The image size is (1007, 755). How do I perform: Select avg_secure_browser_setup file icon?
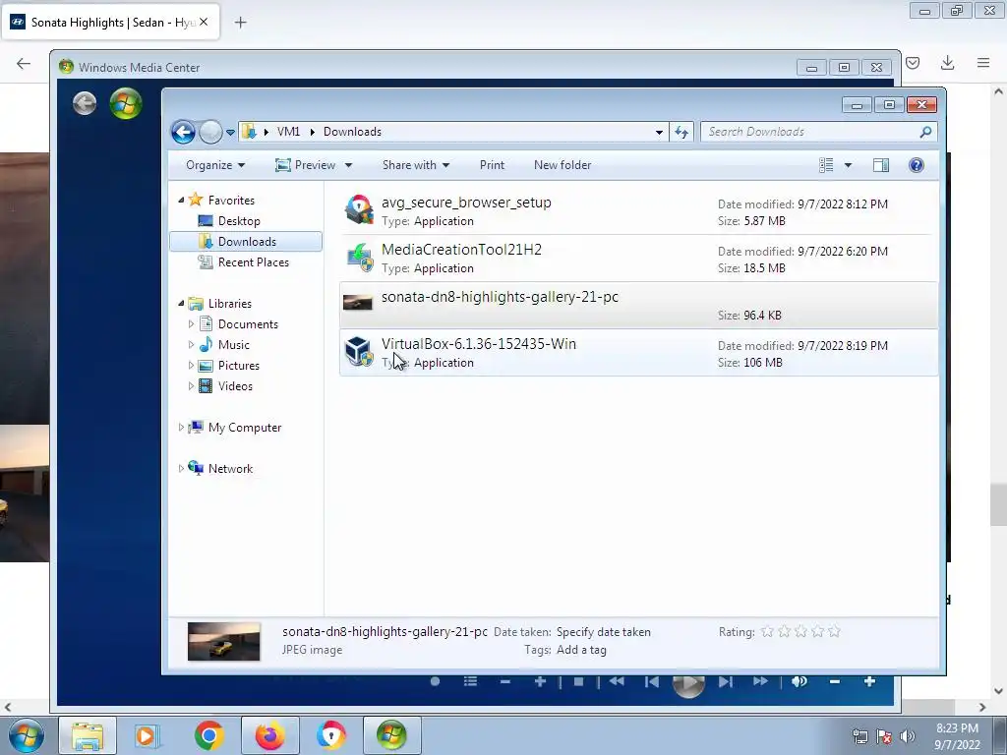(358, 210)
